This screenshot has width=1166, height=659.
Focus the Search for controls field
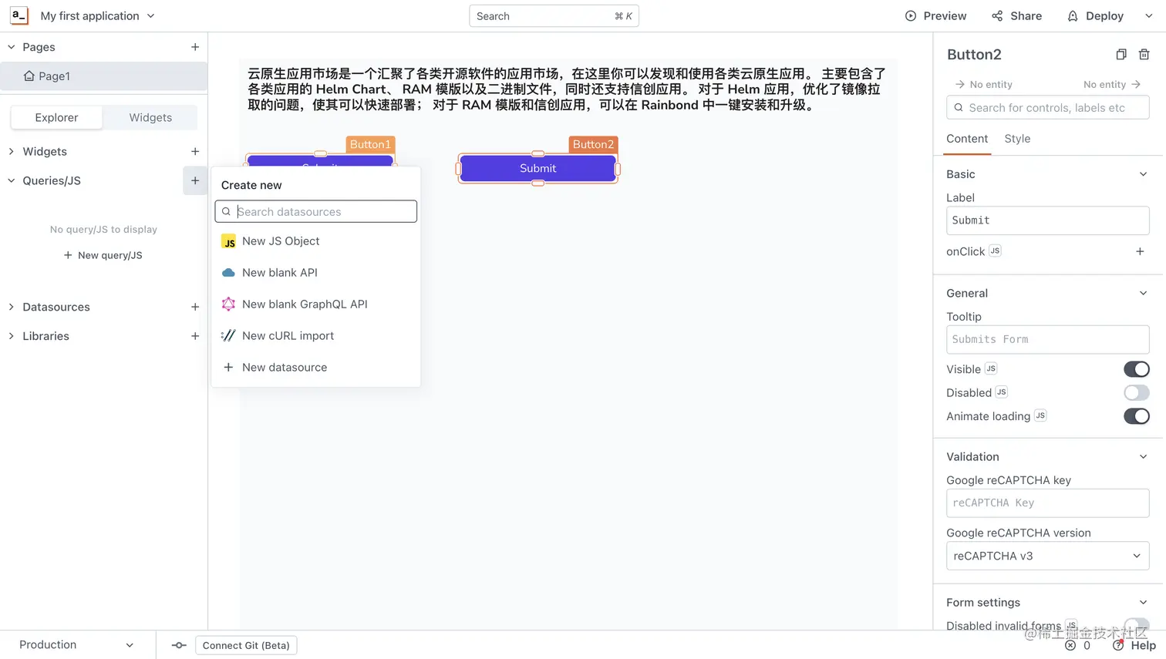(x=1047, y=108)
